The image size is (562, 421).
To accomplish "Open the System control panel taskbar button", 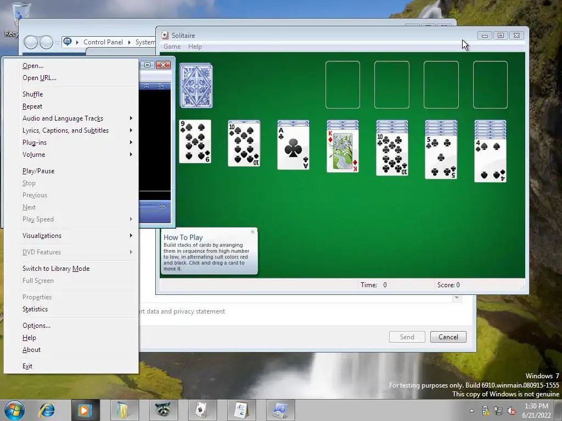I will 280,410.
